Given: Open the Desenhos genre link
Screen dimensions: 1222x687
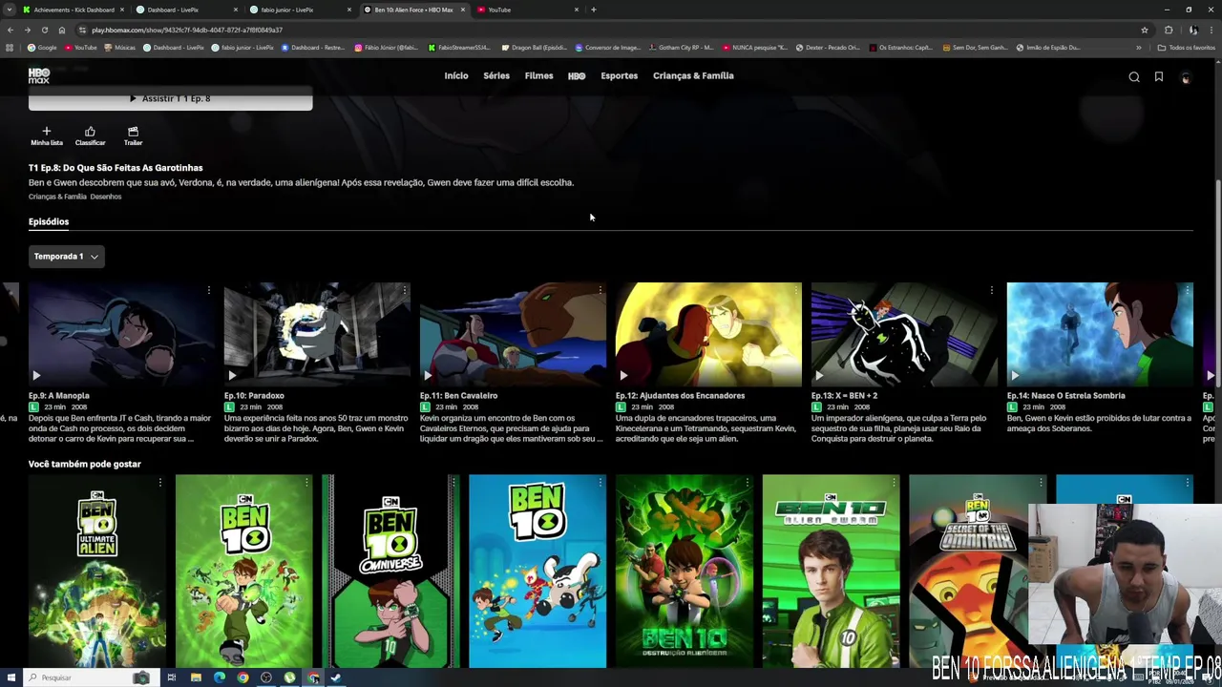Looking at the screenshot, I should pyautogui.click(x=106, y=197).
